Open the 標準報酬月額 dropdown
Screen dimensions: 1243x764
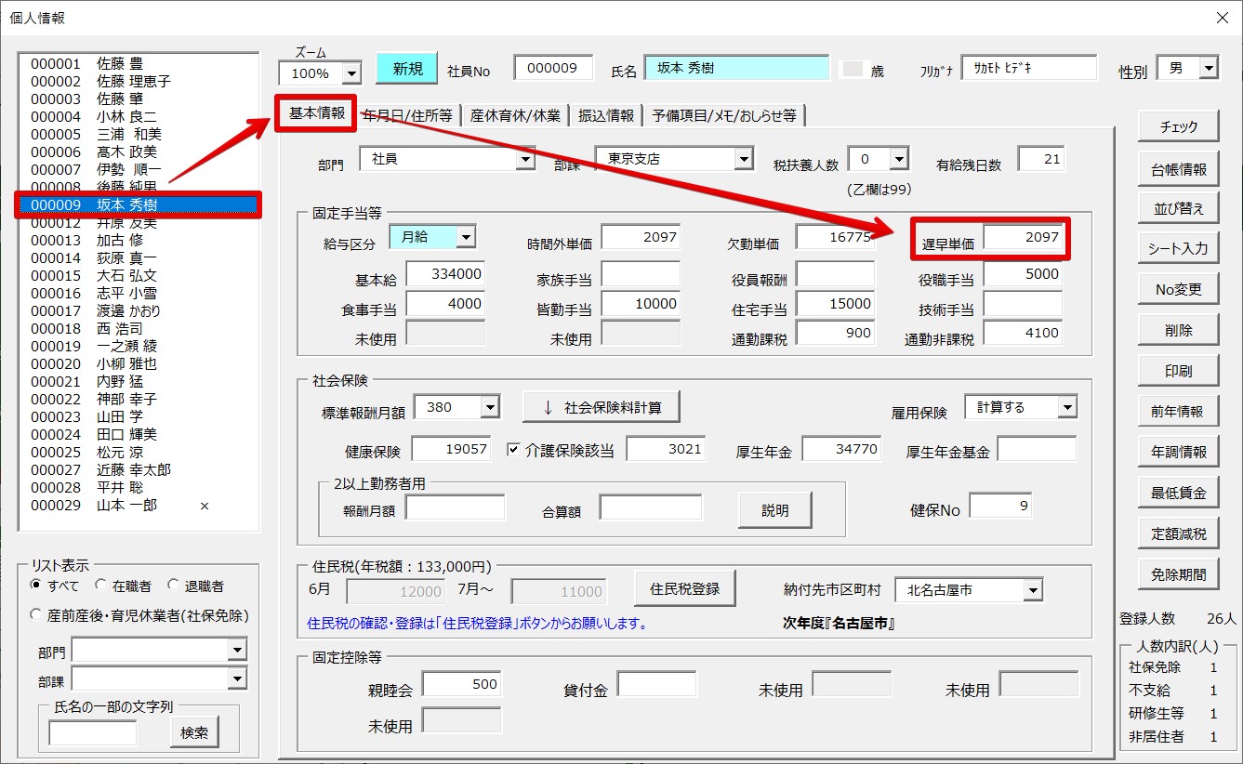coord(490,407)
